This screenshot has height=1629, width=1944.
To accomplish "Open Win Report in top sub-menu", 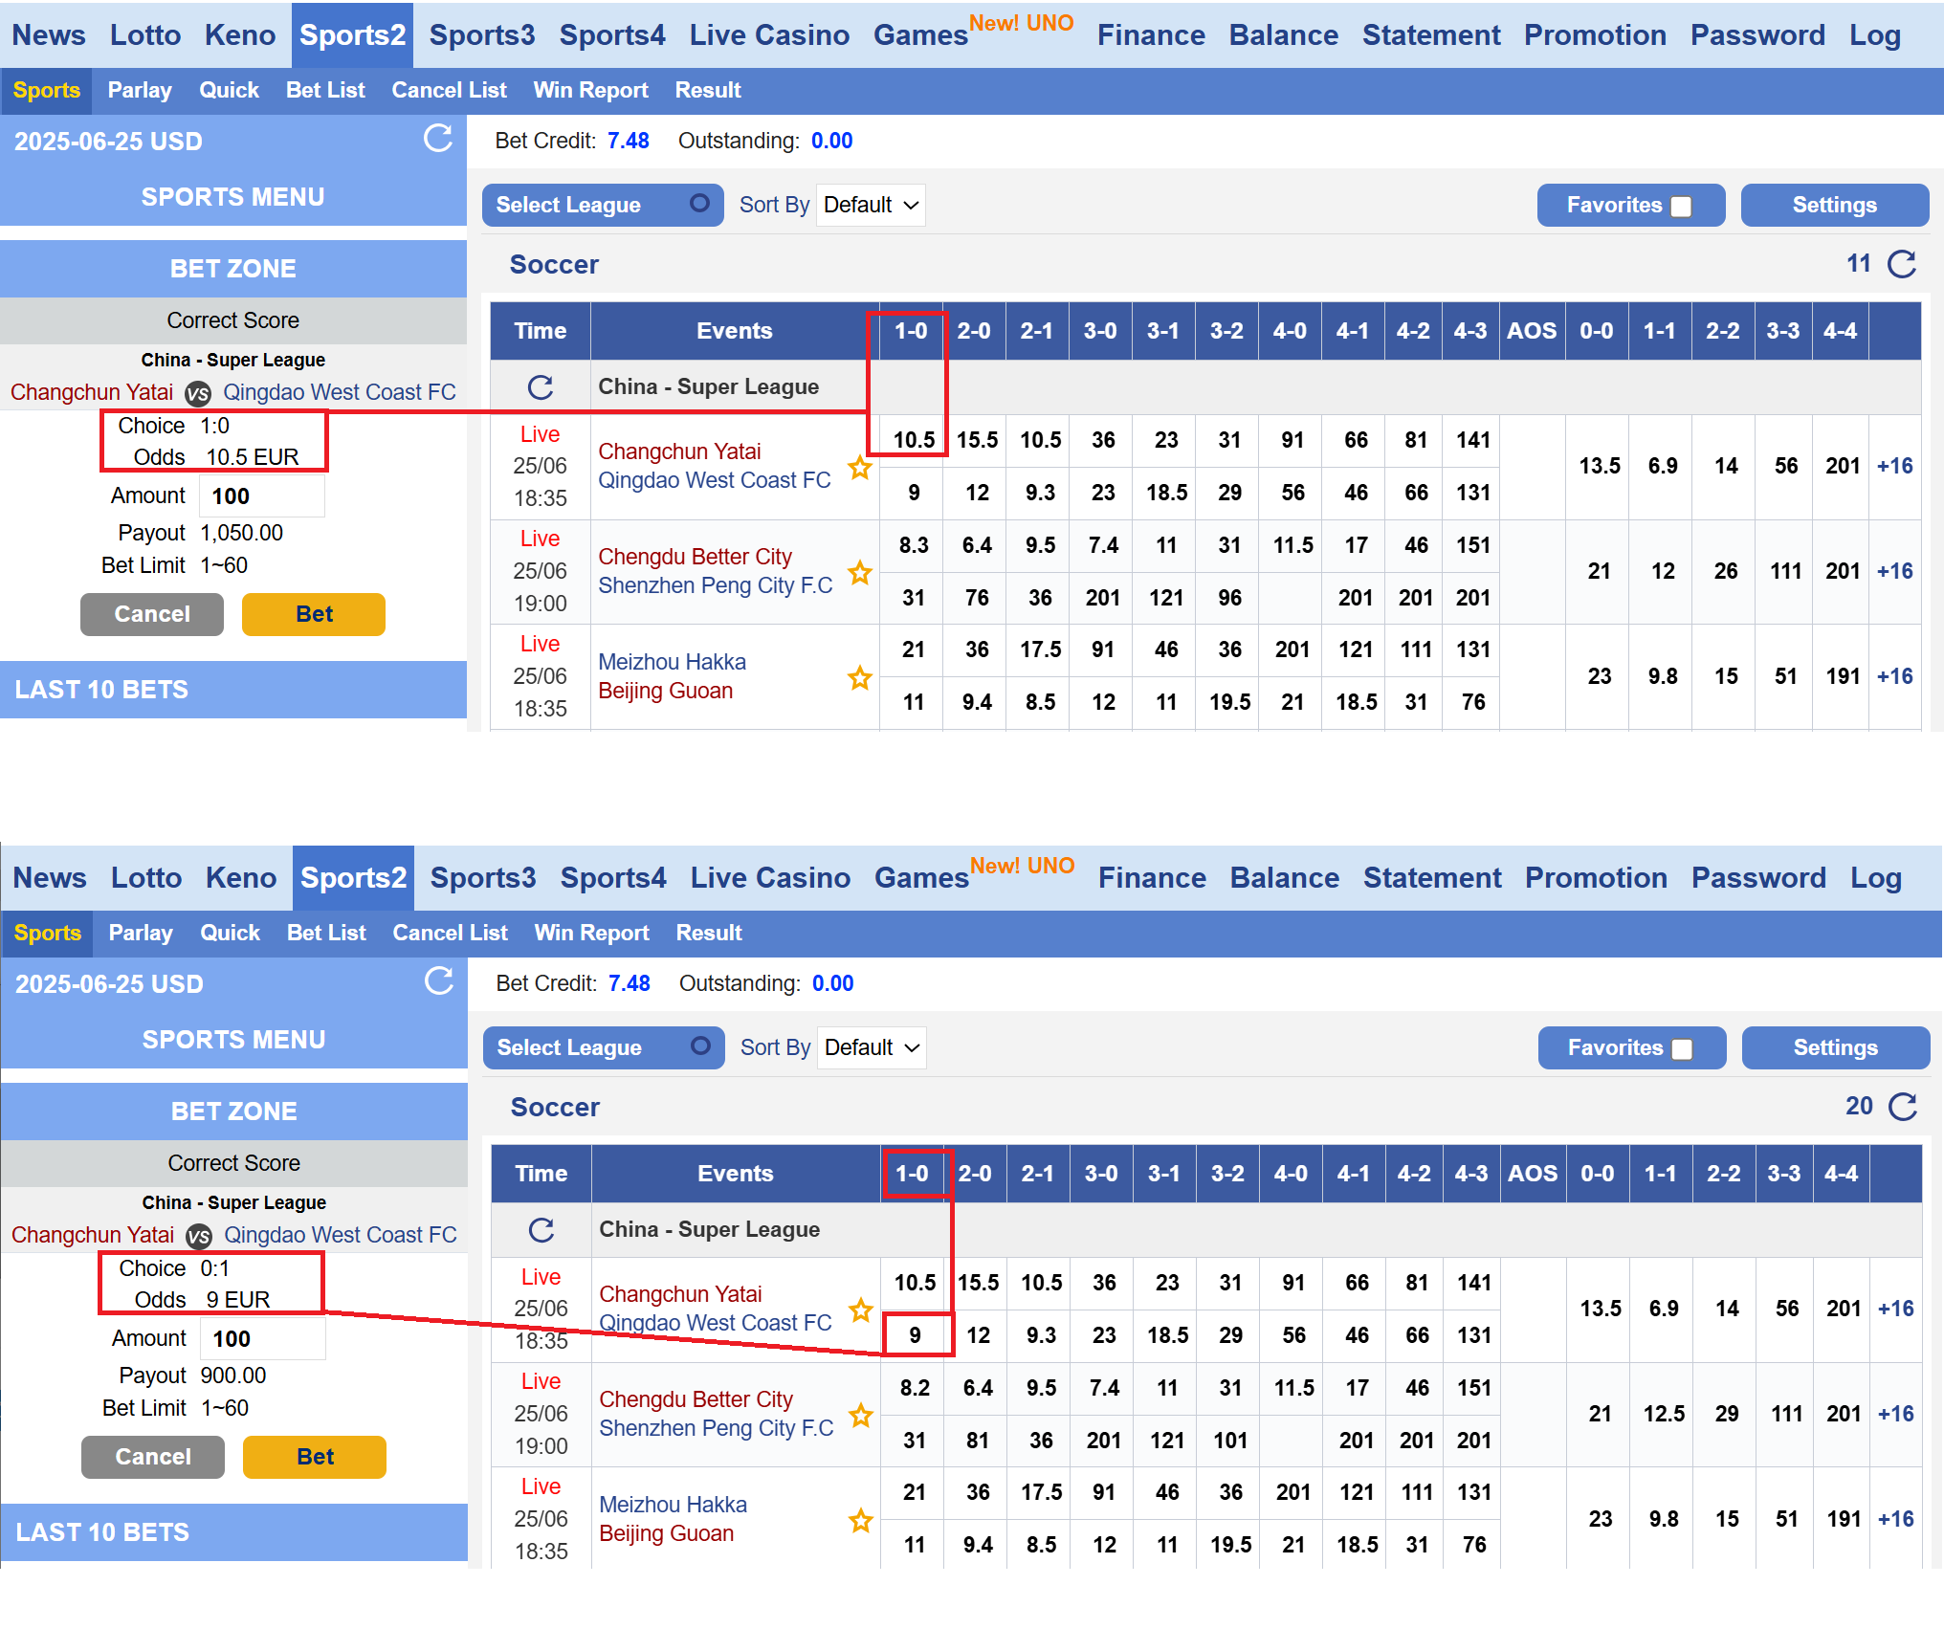I will click(590, 90).
